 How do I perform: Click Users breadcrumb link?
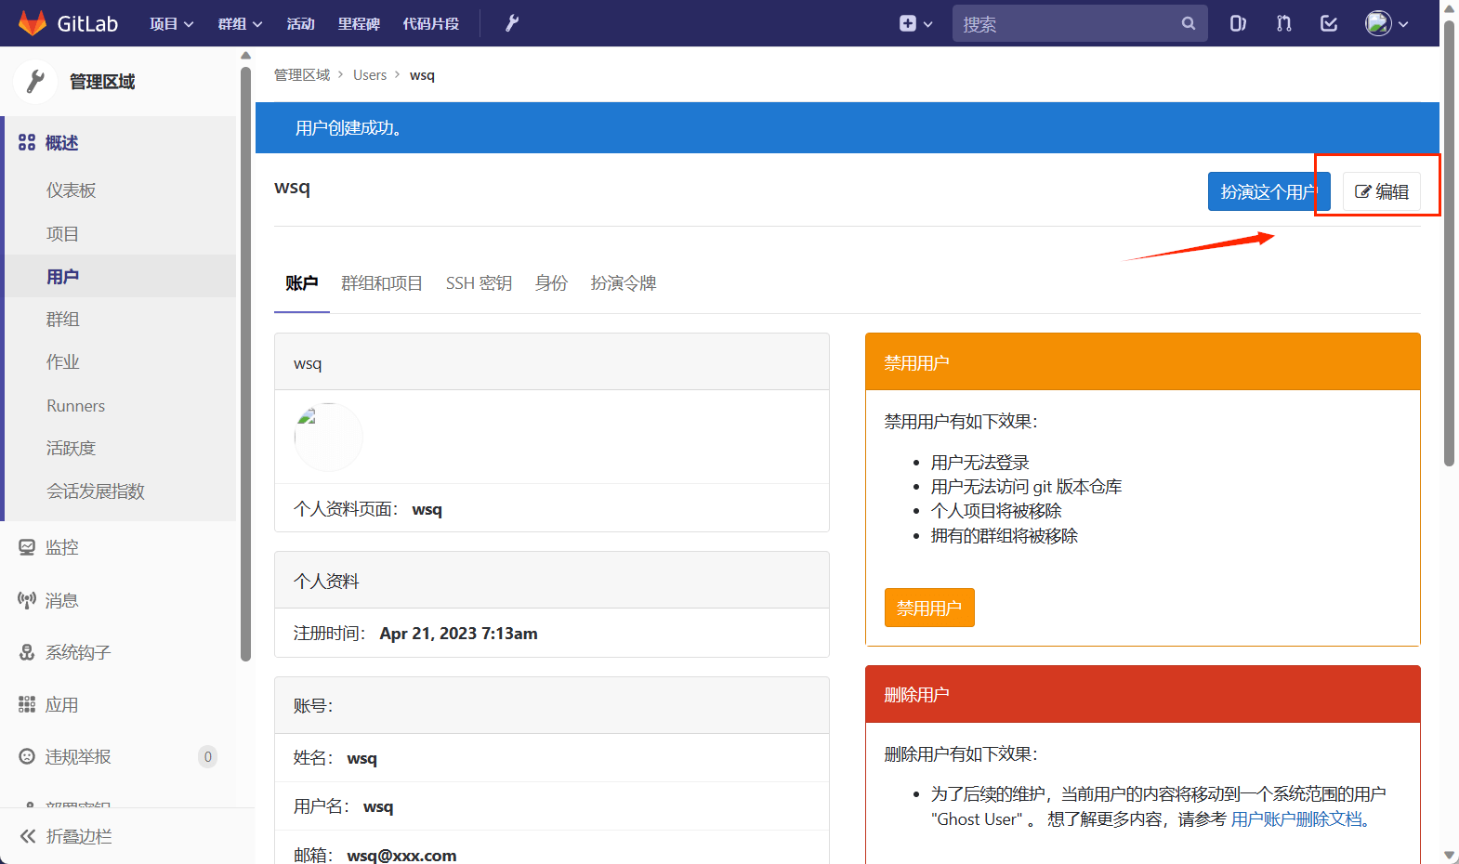(x=370, y=75)
